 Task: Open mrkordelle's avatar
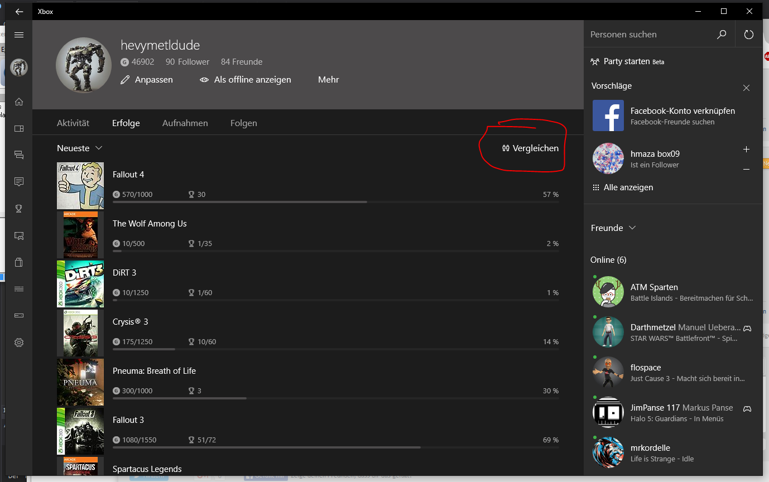[x=608, y=452]
